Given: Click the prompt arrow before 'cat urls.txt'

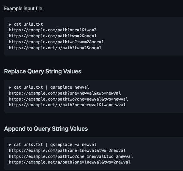Looking at the screenshot, I should pyautogui.click(x=10, y=24).
